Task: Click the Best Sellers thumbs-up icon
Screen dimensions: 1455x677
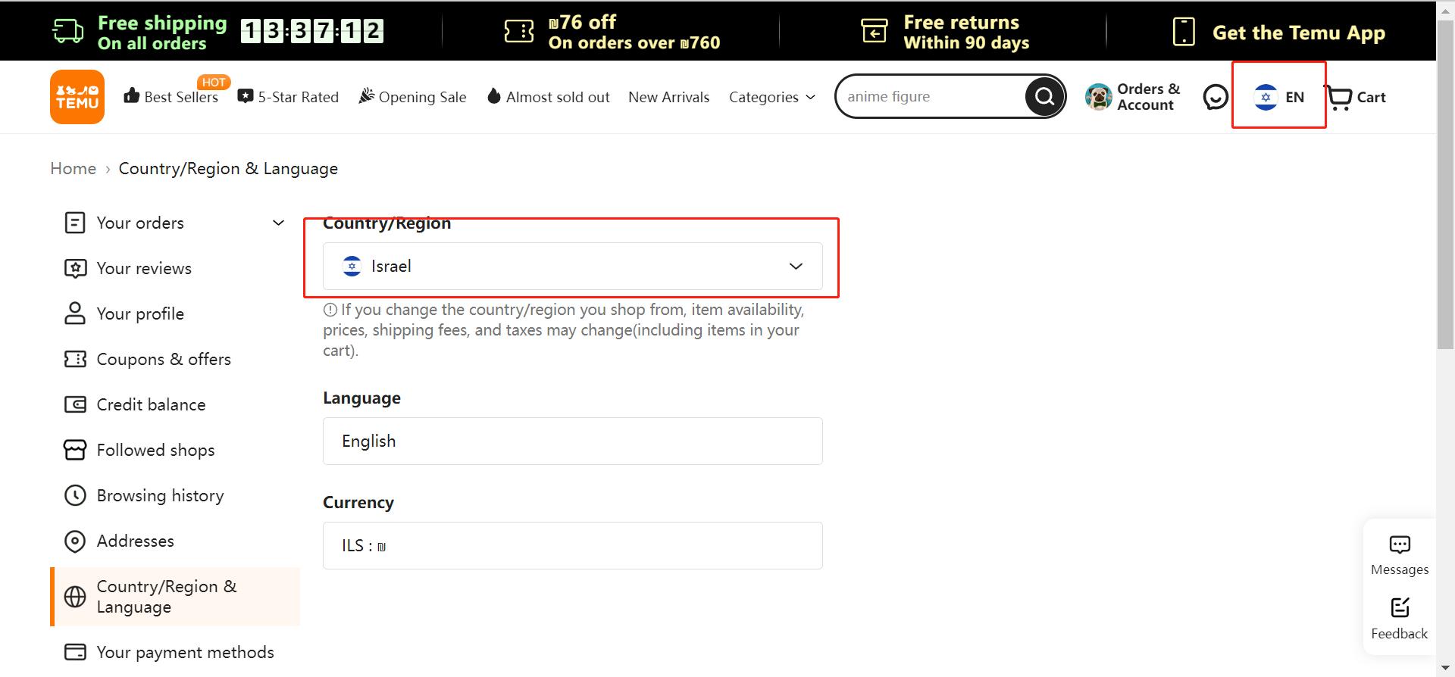Action: (x=132, y=95)
